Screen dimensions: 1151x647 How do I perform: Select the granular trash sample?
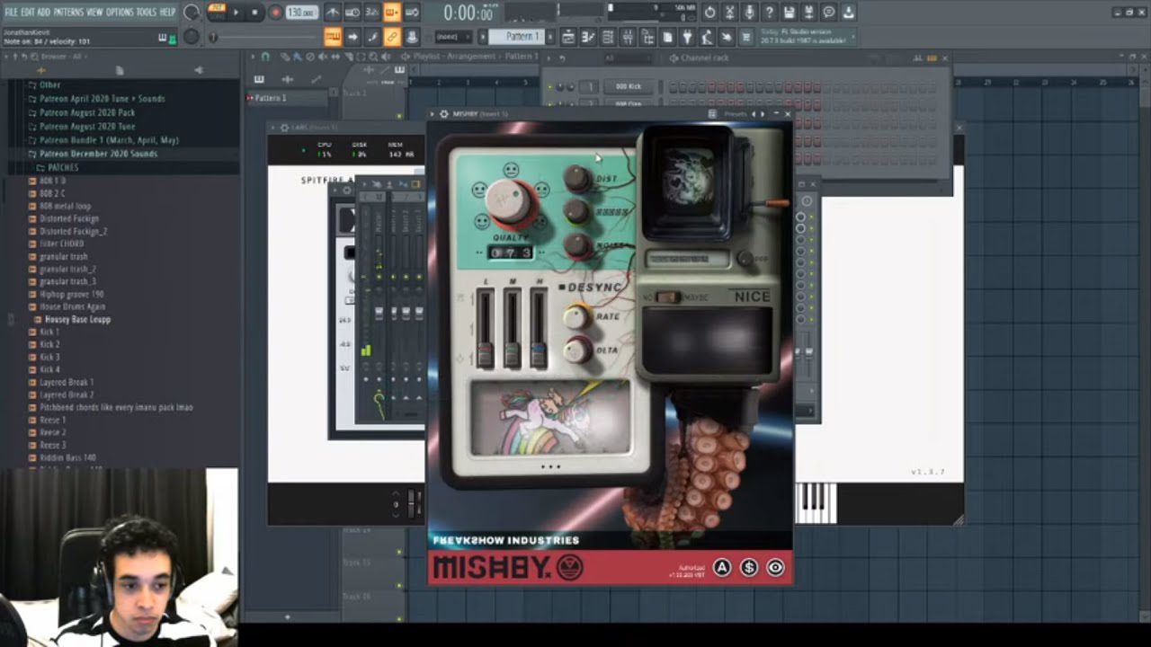pyautogui.click(x=63, y=256)
